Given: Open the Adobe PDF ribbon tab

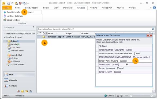Looking at the screenshot, I should (x=107, y=8).
